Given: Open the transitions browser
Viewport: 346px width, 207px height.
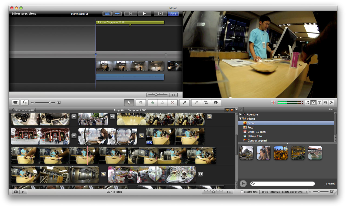Looking at the screenshot, I should point(325,103).
